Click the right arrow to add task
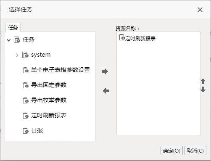The height and width of the screenshot is (161, 211). point(105,71)
